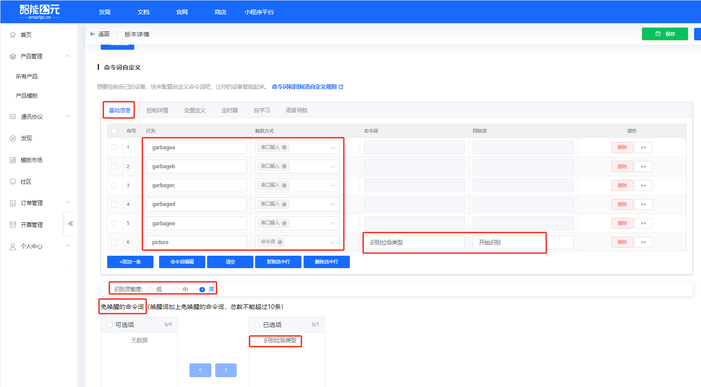701x387 pixels.
Task: Select 低 recognition sensitivity
Action: (150, 290)
